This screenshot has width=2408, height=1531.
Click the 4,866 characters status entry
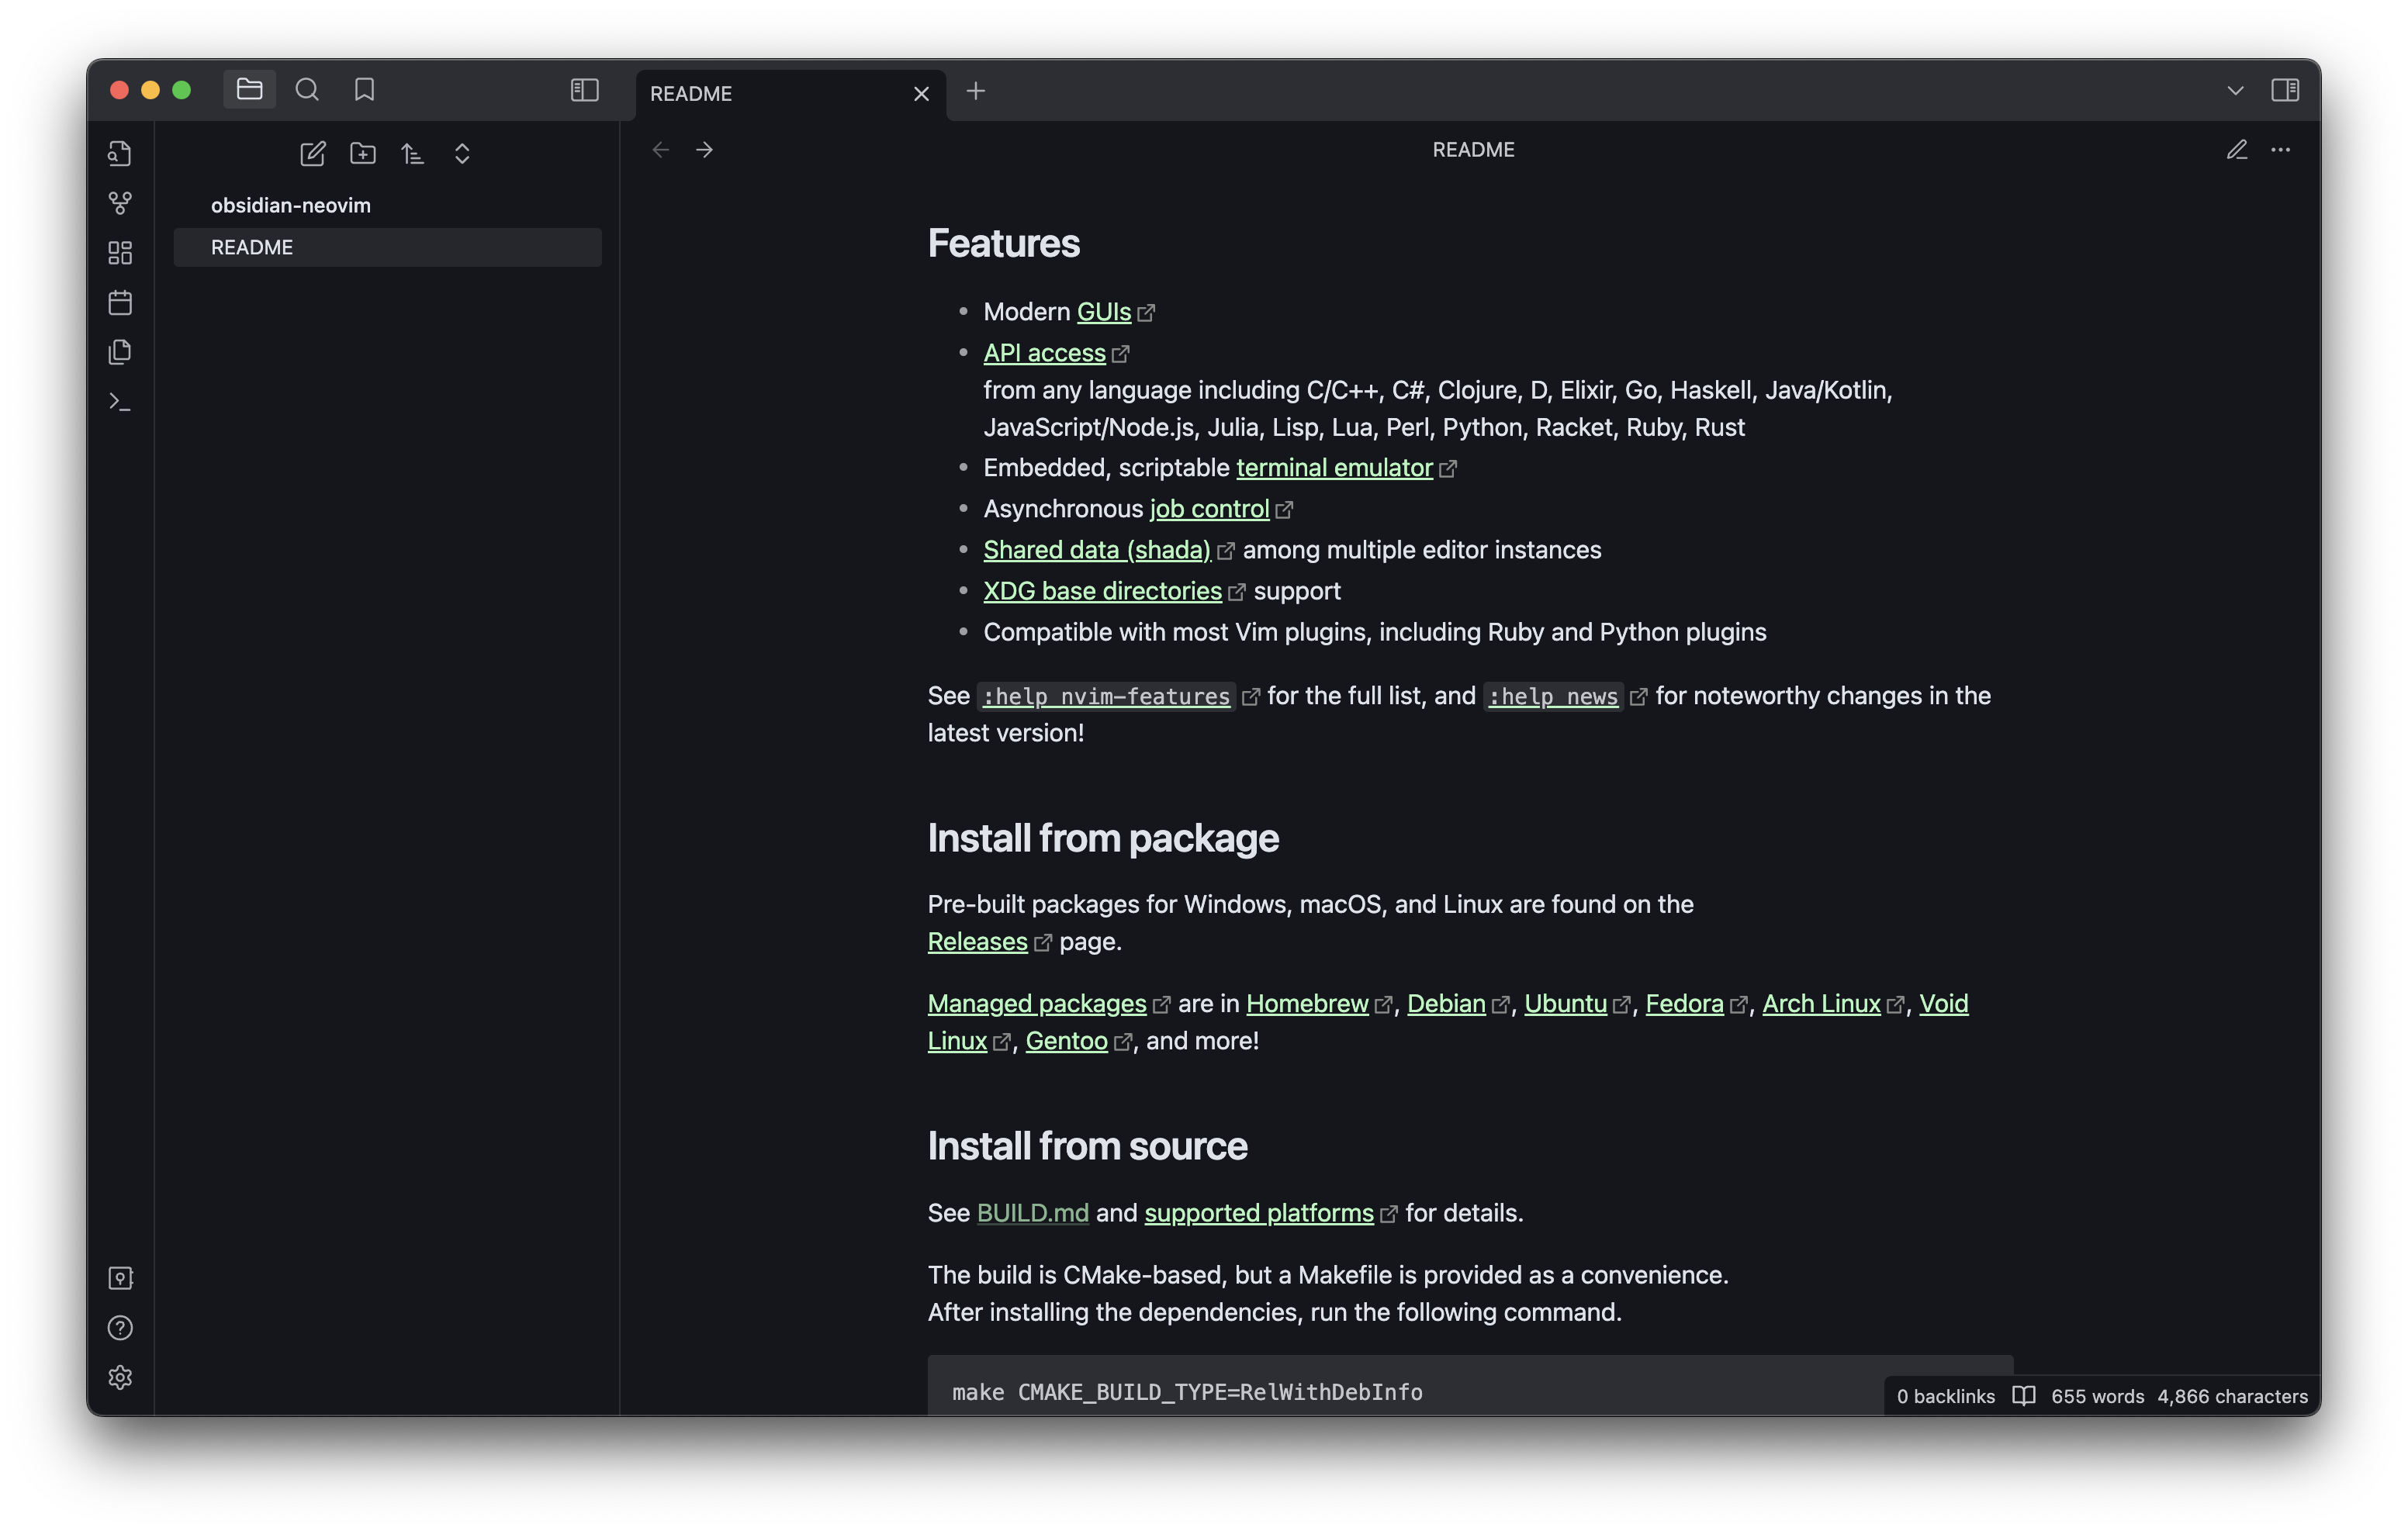pyautogui.click(x=2232, y=1396)
